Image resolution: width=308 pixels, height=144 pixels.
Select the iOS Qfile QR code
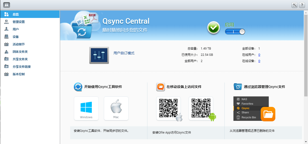(x=169, y=108)
